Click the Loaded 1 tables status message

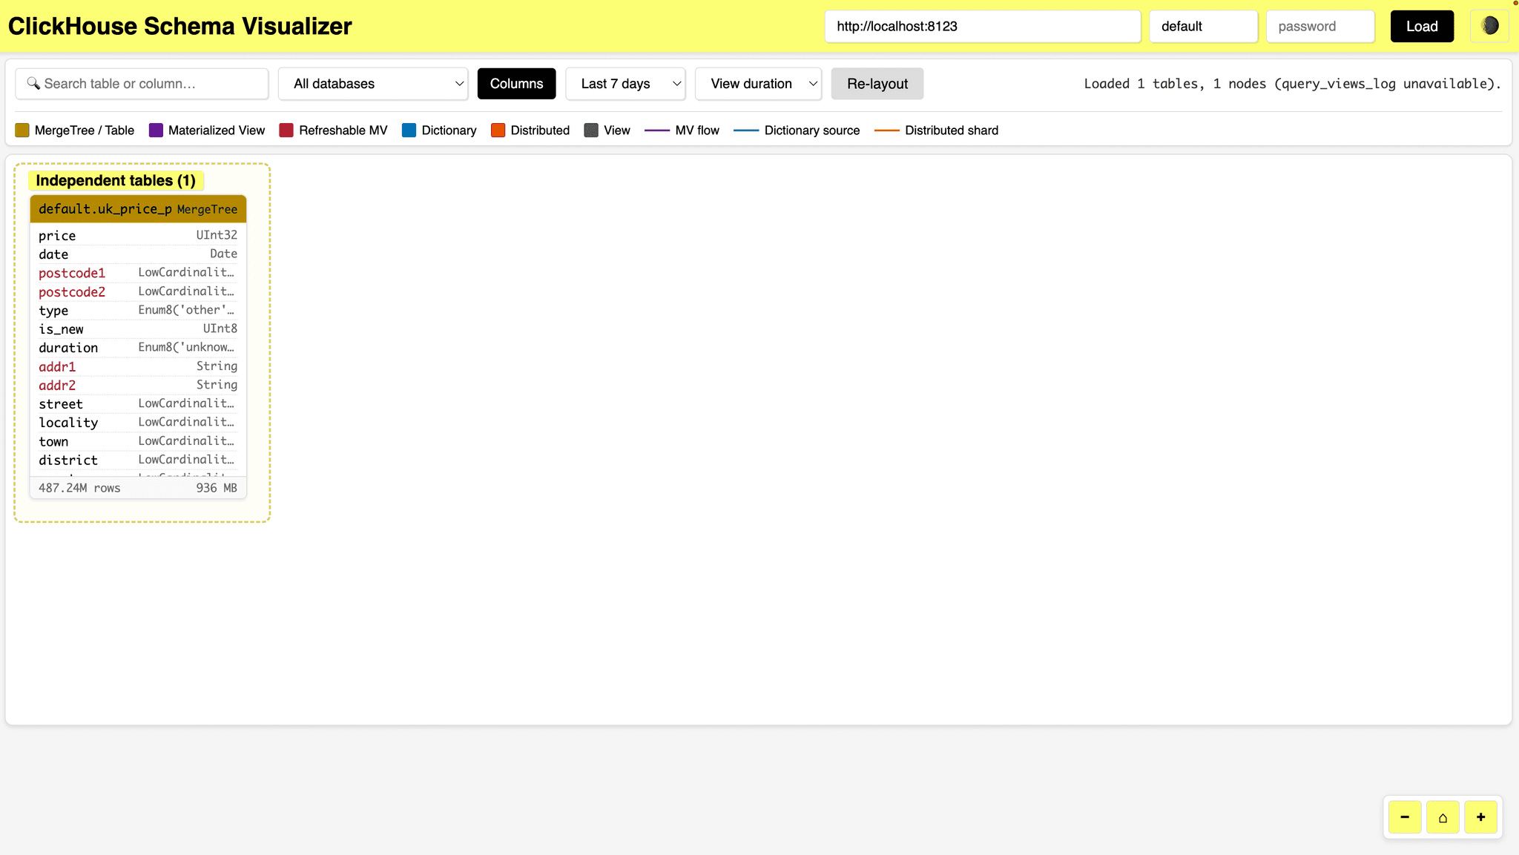click(x=1292, y=84)
